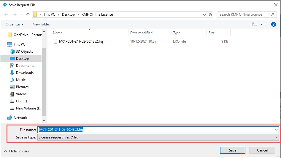Screen dimensions: 281x158
Task: Open Downloads in the navigation pane
Action: [x=25, y=73]
